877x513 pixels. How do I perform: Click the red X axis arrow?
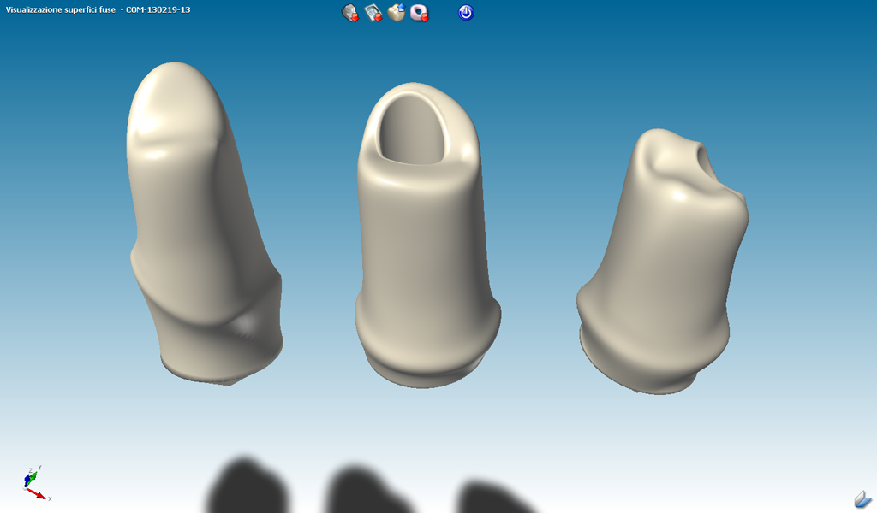[x=39, y=494]
